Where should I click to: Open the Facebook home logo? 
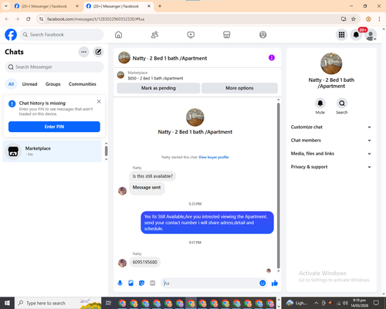click(11, 35)
